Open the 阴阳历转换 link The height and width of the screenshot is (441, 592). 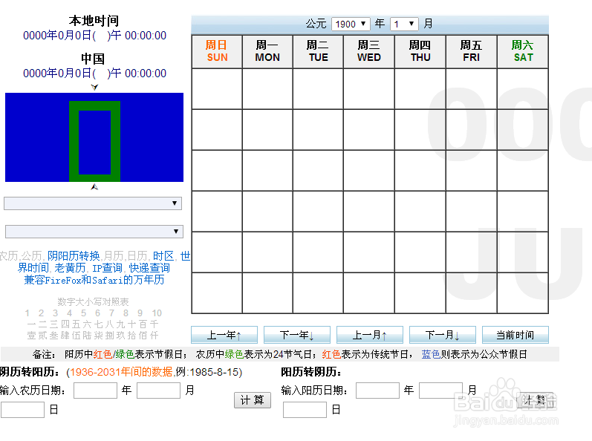pyautogui.click(x=74, y=256)
